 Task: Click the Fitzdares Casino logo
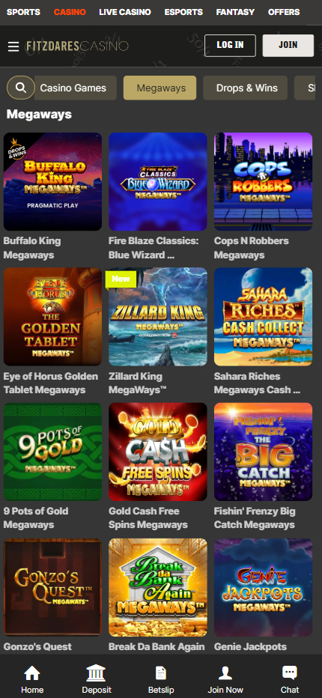tap(77, 46)
